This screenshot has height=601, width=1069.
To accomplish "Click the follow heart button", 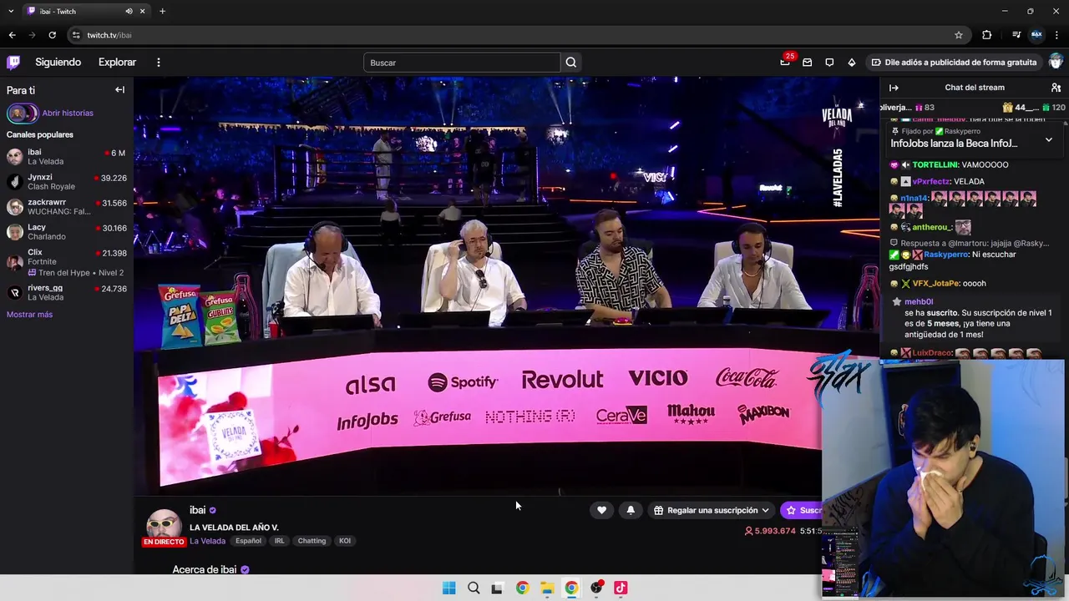I will [x=601, y=510].
